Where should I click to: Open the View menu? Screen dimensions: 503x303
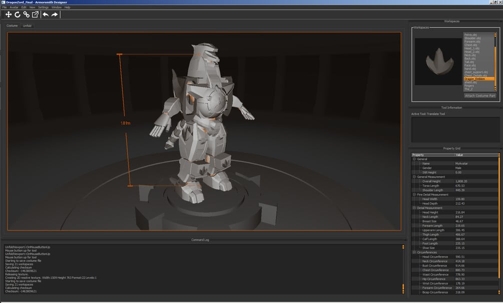pyautogui.click(x=32, y=7)
